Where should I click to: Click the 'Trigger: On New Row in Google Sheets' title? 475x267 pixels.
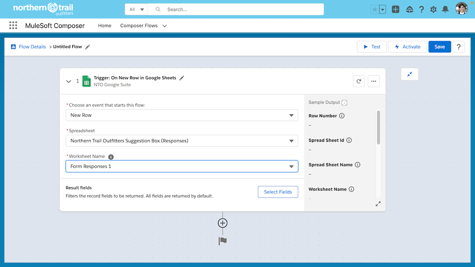[135, 78]
